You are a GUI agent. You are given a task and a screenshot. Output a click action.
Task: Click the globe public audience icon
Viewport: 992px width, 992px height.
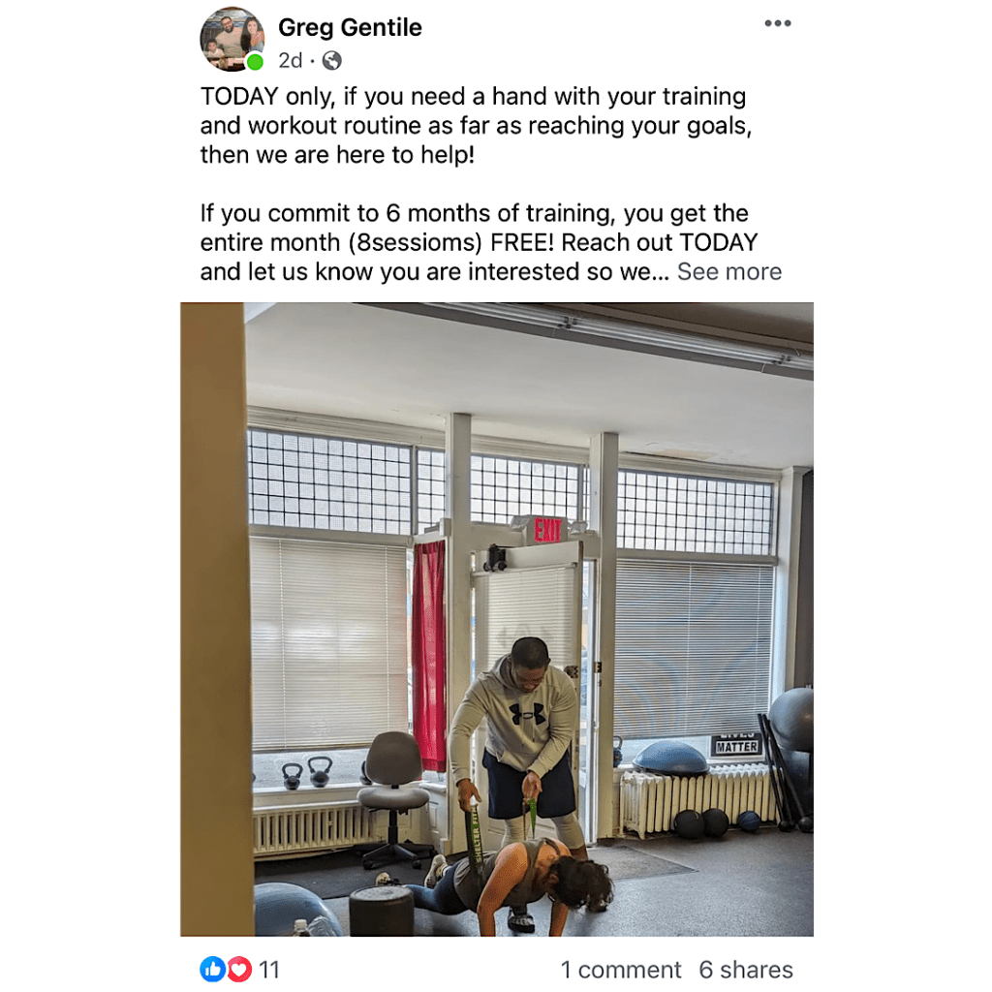point(332,61)
